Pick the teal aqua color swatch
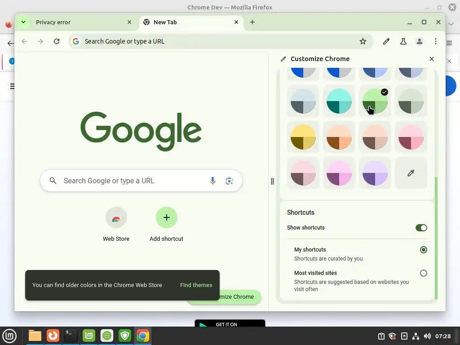Image resolution: width=460 pixels, height=345 pixels. [339, 101]
